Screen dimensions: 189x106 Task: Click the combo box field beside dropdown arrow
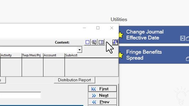38,50
